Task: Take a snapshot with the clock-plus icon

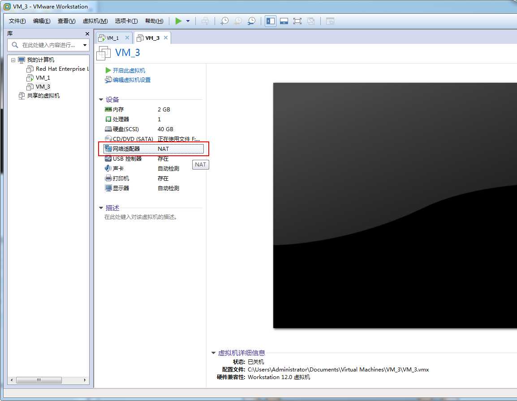Action: (x=224, y=21)
